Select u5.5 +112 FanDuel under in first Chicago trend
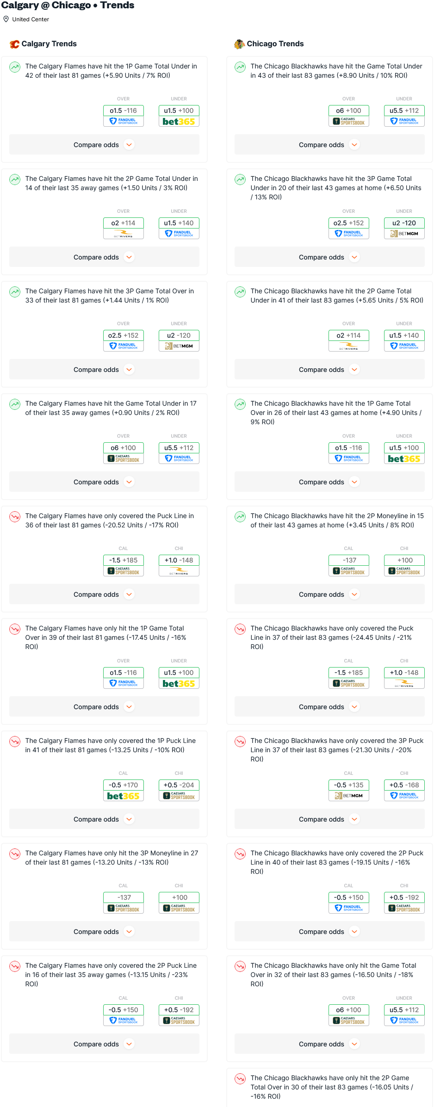The height and width of the screenshot is (1107, 434). [x=404, y=116]
